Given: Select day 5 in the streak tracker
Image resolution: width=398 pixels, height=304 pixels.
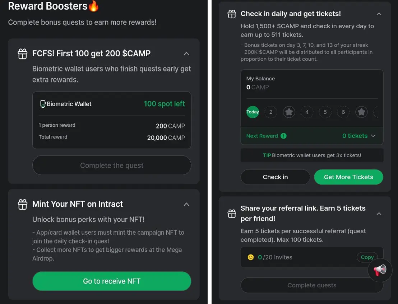Looking at the screenshot, I should [325, 112].
